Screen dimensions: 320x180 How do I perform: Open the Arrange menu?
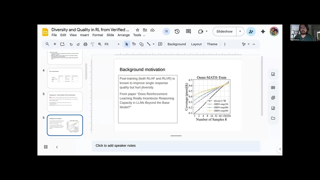[123, 35]
